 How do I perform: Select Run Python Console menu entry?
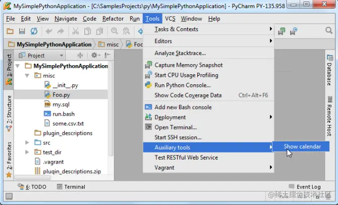[208, 85]
